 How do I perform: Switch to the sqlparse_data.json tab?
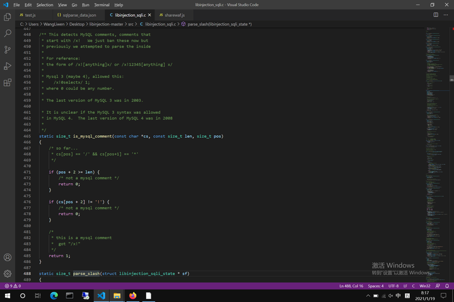pos(76,15)
